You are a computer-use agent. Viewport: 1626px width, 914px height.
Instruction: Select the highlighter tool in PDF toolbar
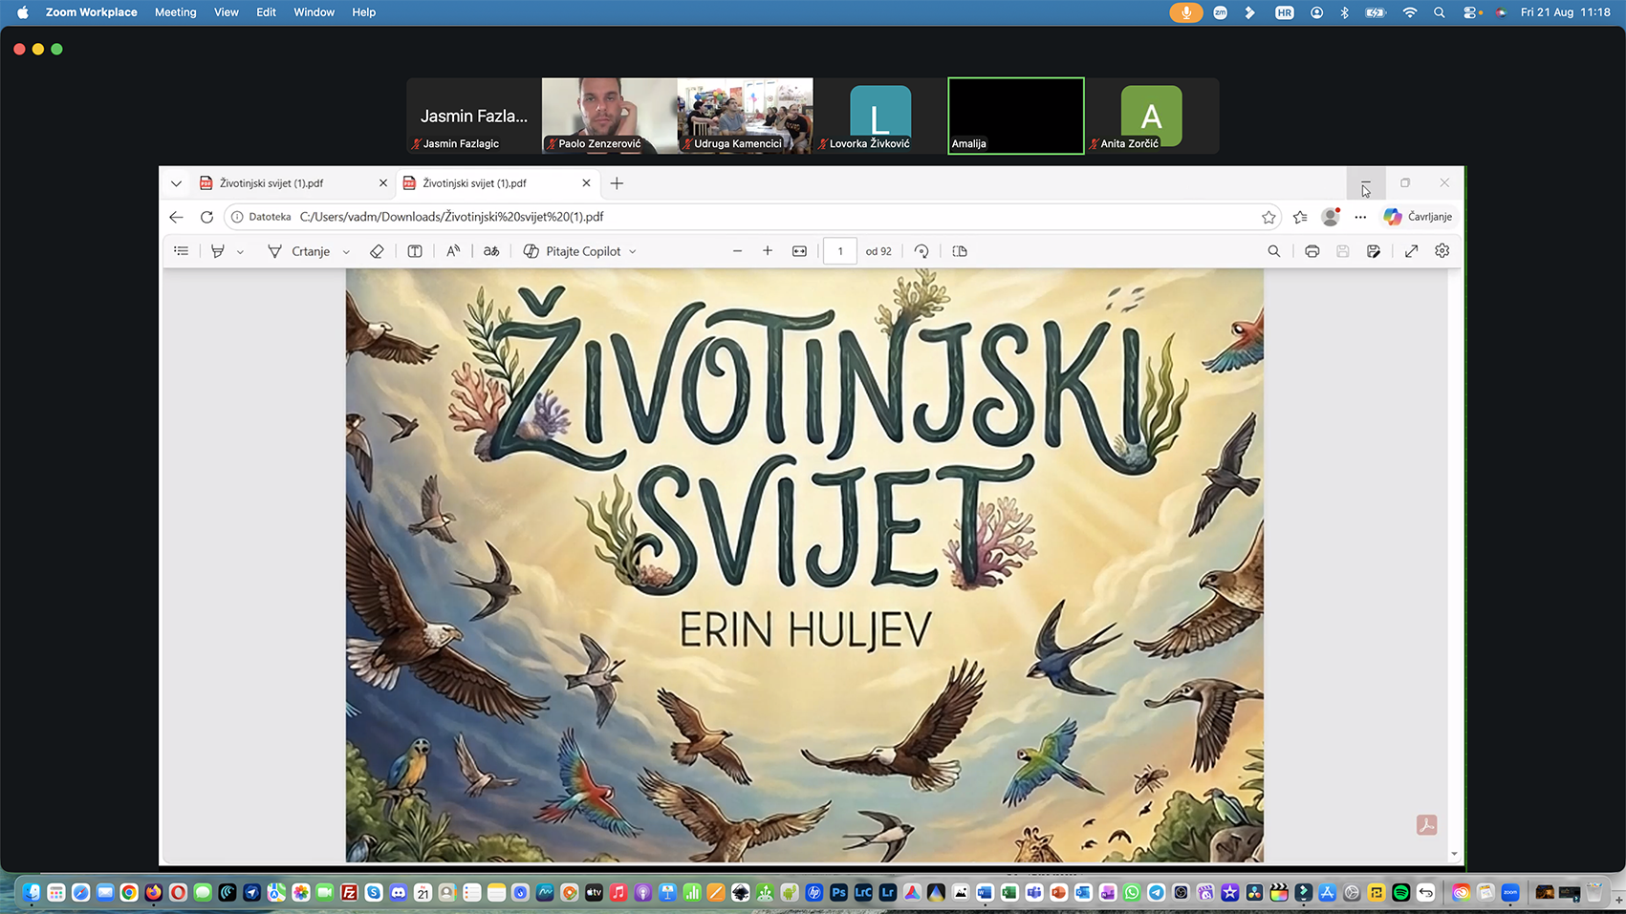218,251
